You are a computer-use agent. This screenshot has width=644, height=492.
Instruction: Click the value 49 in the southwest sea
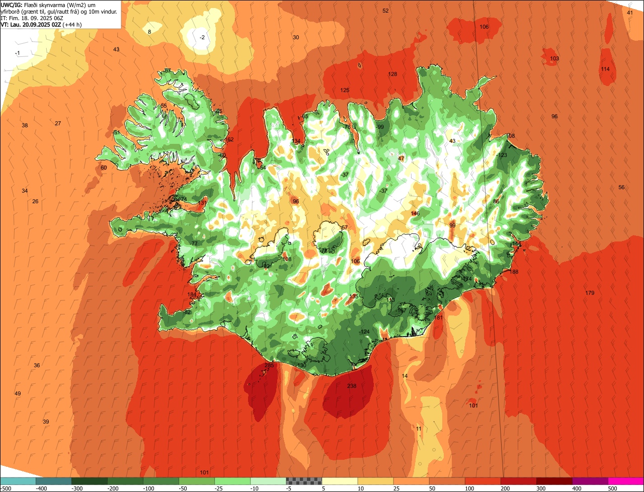(x=18, y=393)
